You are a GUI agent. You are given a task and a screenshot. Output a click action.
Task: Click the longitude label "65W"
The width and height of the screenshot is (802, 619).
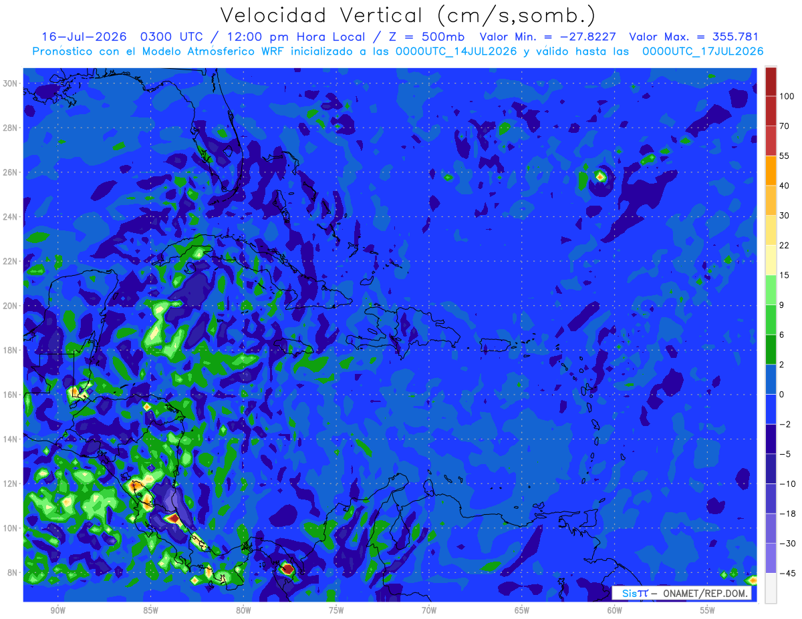pyautogui.click(x=522, y=610)
